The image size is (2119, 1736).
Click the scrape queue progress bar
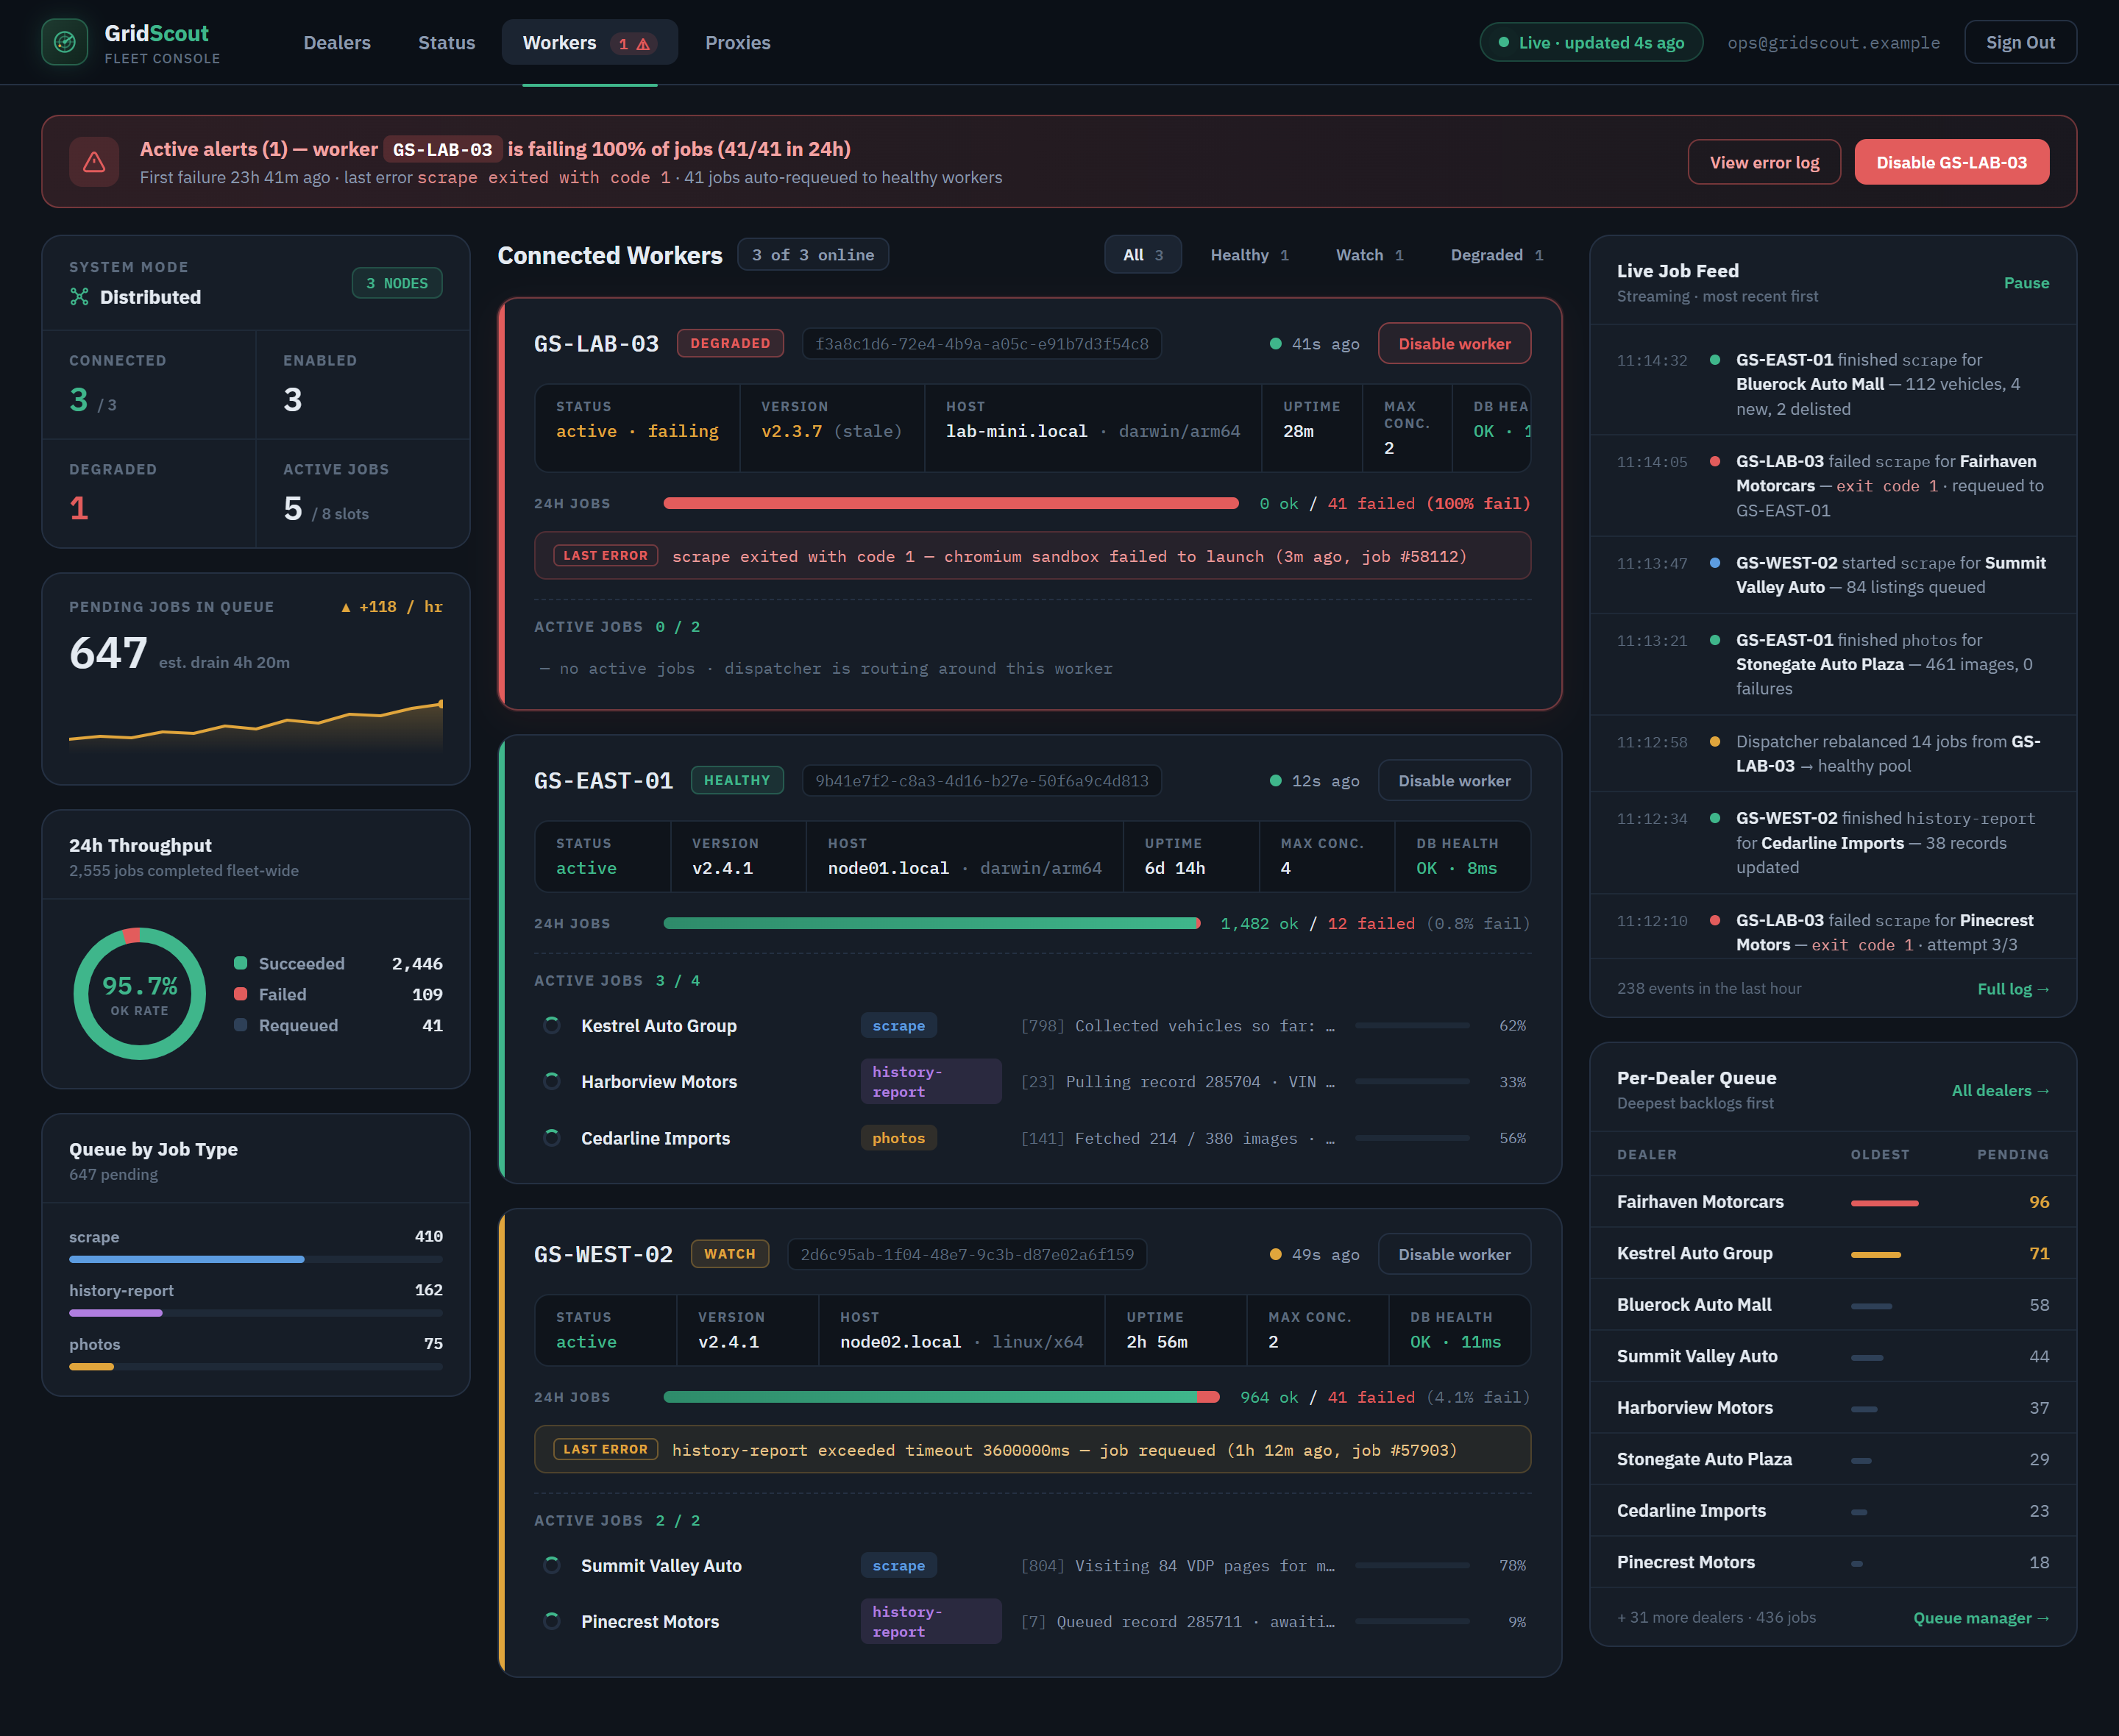pos(256,1259)
